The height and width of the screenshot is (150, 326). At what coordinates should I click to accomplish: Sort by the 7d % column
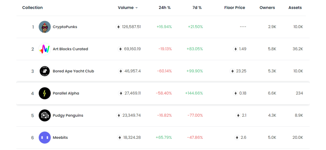pyautogui.click(x=197, y=8)
